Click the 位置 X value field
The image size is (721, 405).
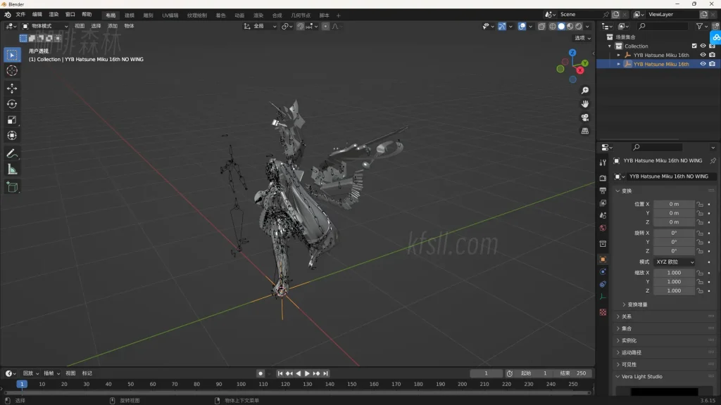[x=673, y=204]
